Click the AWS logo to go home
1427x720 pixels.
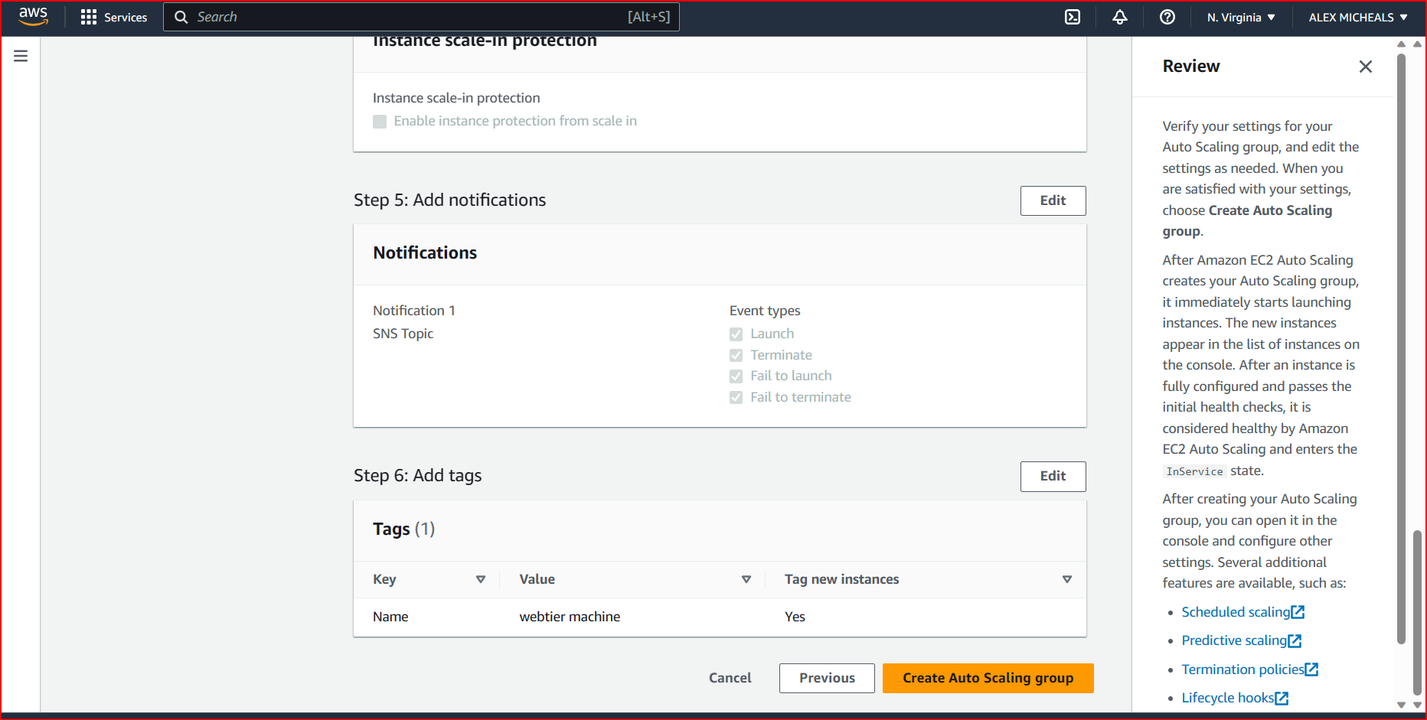32,16
